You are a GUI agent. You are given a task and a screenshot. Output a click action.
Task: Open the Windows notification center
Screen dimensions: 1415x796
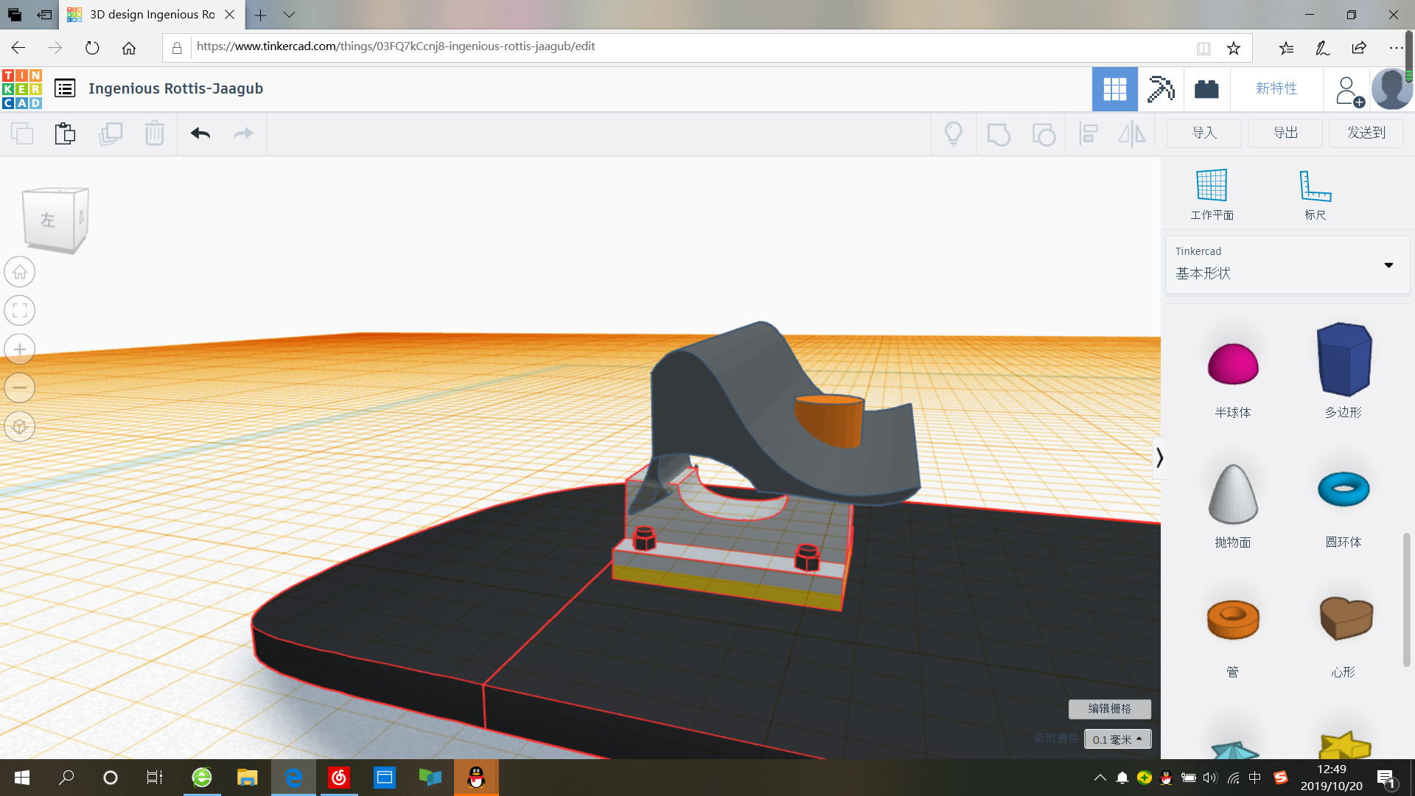[x=1386, y=778]
